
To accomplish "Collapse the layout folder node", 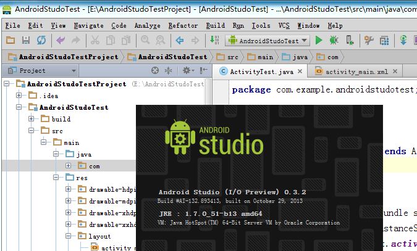I will pyautogui.click(x=69, y=236).
